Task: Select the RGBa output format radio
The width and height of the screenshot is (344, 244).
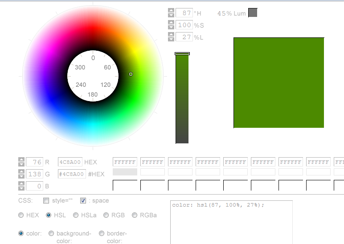Action: pyautogui.click(x=135, y=215)
